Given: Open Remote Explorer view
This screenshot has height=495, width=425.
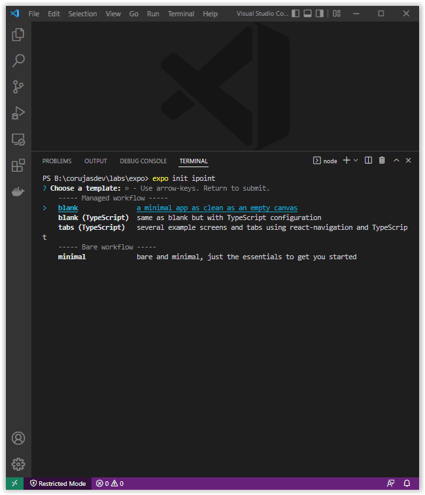Looking at the screenshot, I should click(18, 139).
